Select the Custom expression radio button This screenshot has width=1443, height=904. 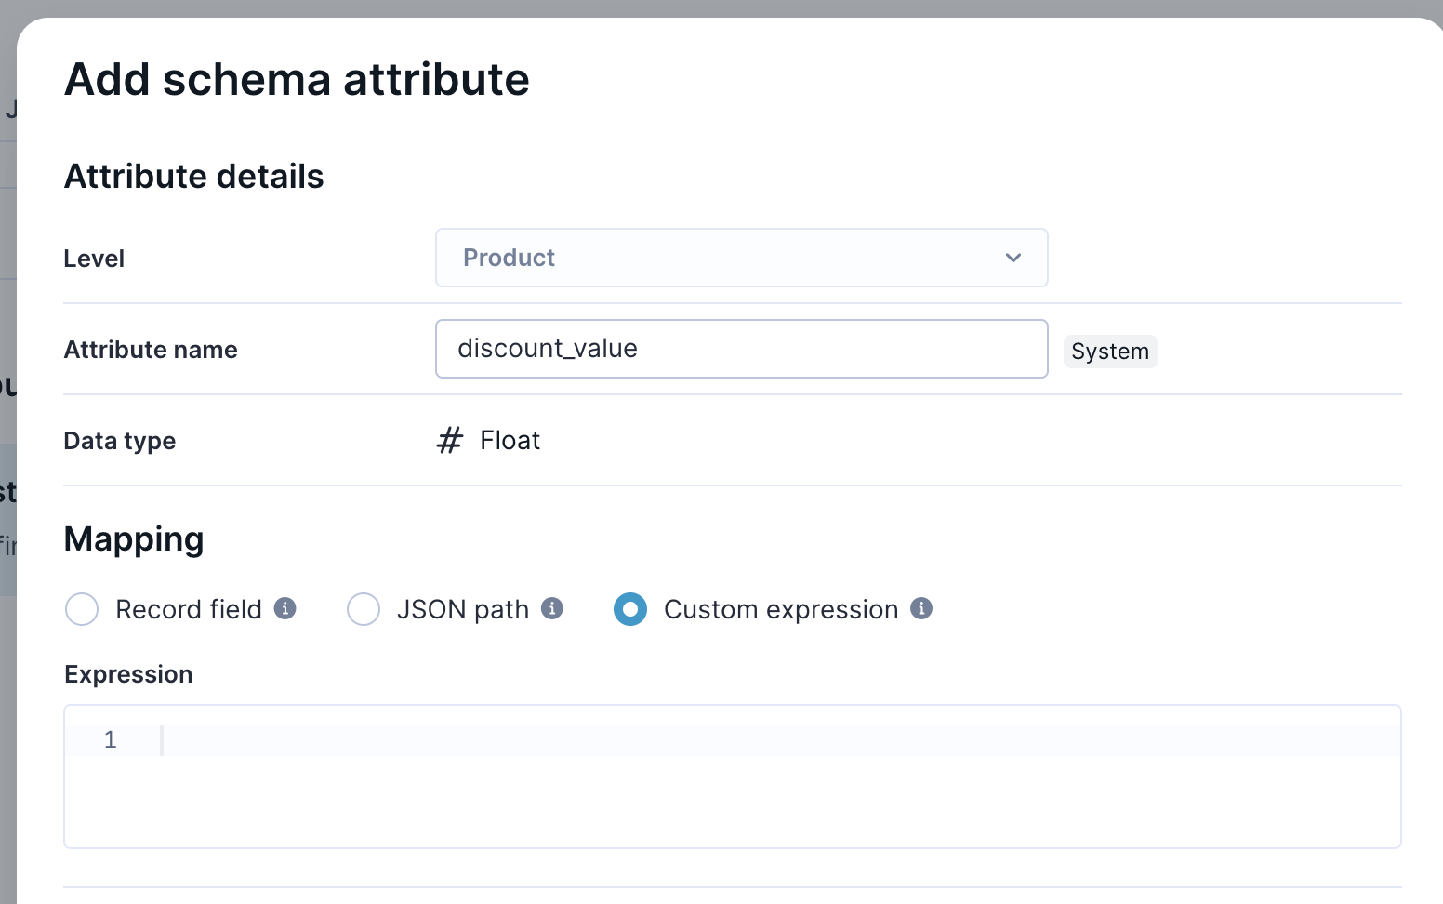tap(630, 609)
